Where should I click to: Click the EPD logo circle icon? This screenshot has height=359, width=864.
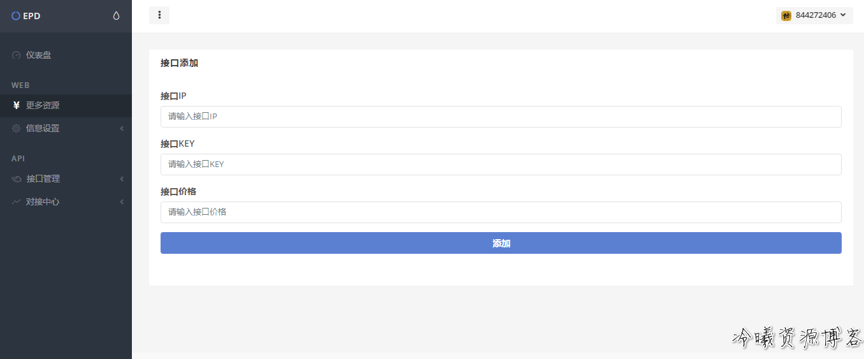point(16,16)
